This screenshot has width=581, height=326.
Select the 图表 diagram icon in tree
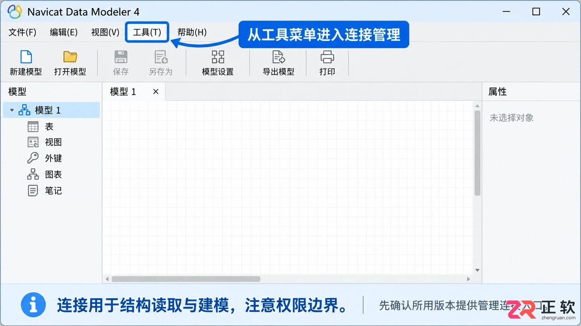(33, 174)
